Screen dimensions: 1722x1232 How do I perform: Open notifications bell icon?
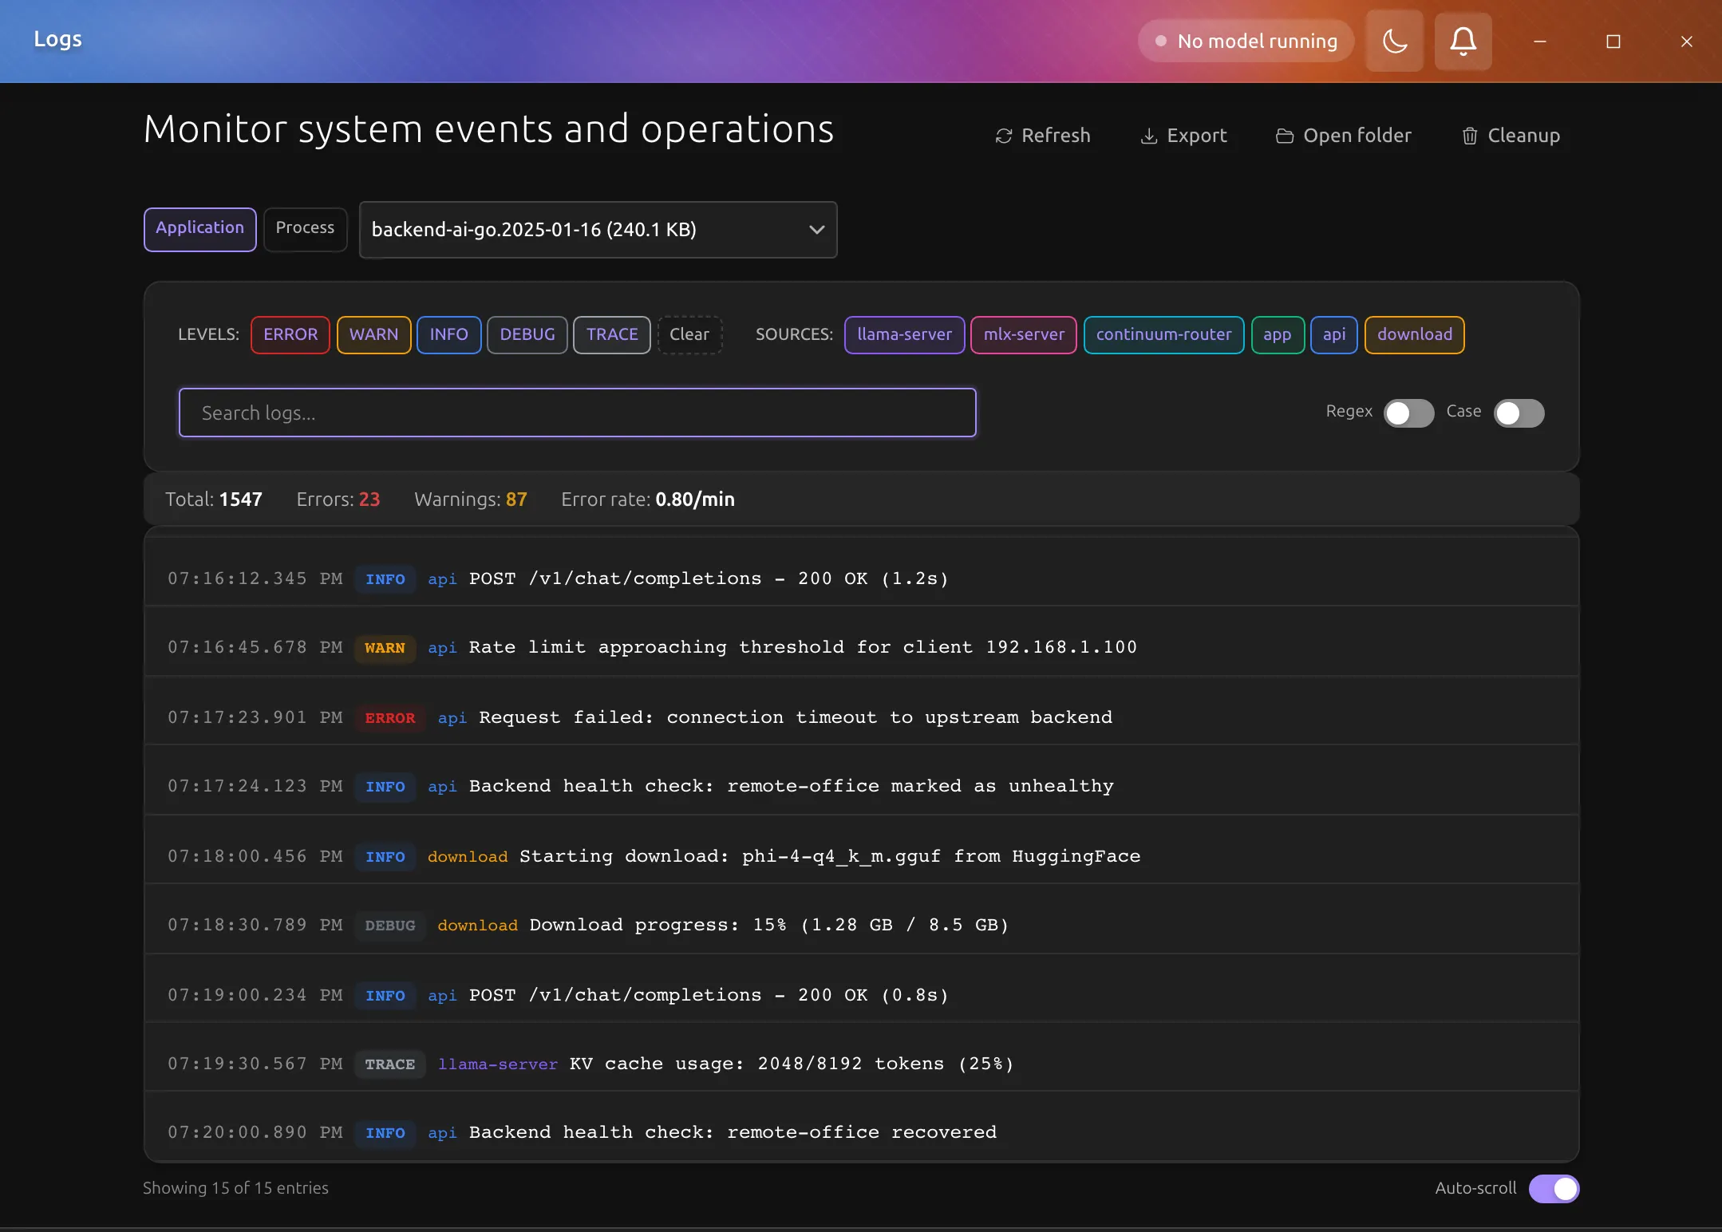pos(1463,41)
